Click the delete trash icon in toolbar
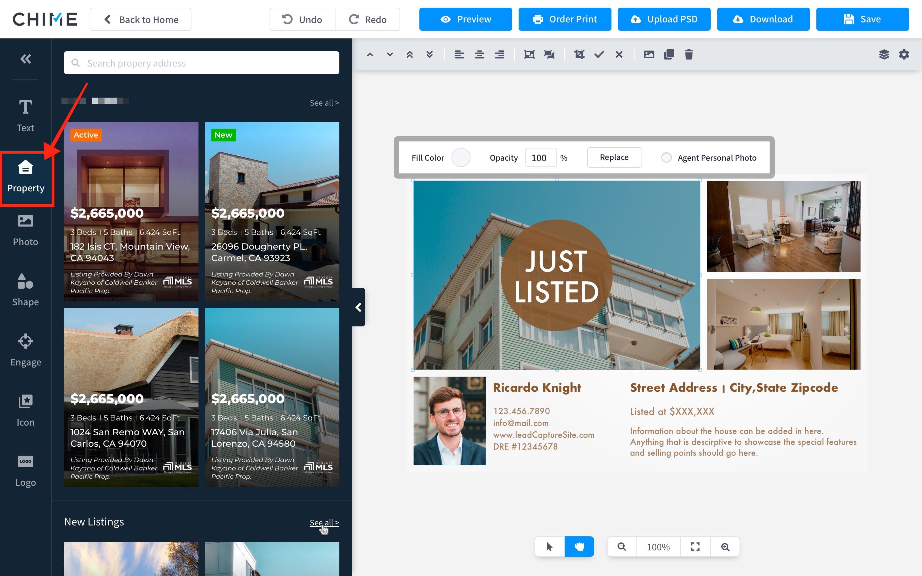This screenshot has width=922, height=576. (x=688, y=54)
